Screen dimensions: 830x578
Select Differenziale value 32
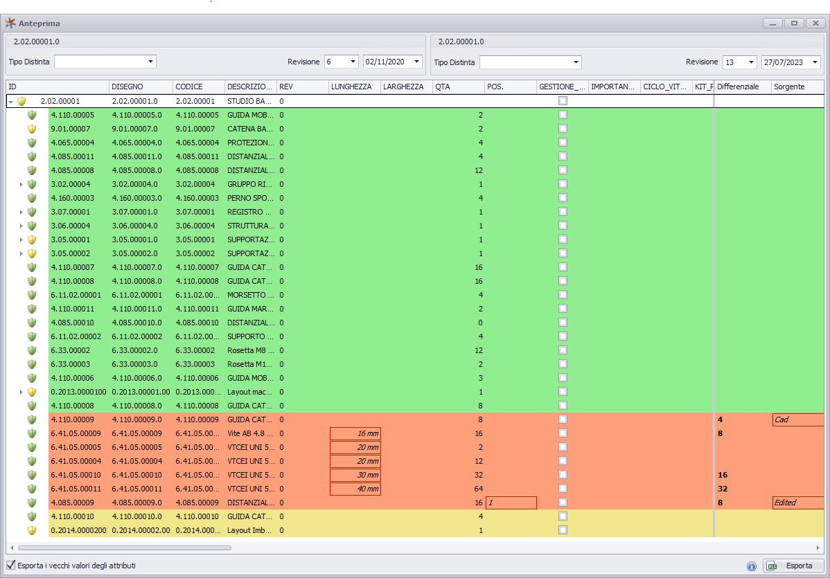tap(723, 489)
